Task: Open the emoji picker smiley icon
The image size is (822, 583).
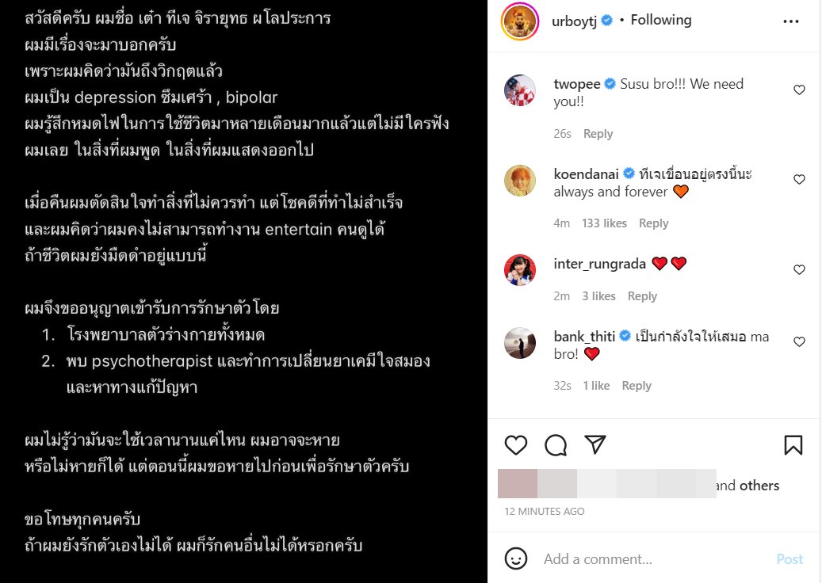Action: [516, 559]
